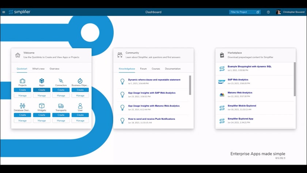This screenshot has height=173, width=307.
Task: Click Create button under Connectors
Action: point(61,90)
